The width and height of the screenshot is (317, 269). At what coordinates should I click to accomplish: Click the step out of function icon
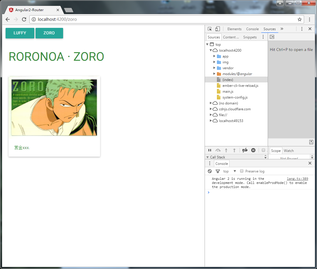point(234,150)
